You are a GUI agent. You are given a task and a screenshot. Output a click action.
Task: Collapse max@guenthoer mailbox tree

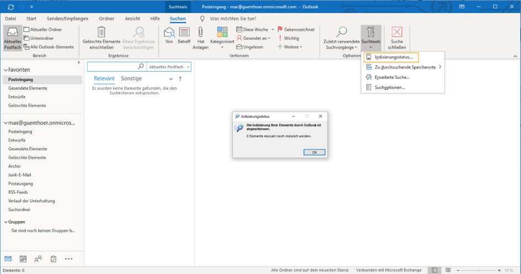[6, 123]
